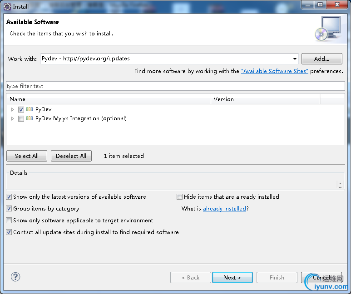This screenshot has height=294, width=351.
Task: Open Available Software Sites link
Action: (x=274, y=71)
